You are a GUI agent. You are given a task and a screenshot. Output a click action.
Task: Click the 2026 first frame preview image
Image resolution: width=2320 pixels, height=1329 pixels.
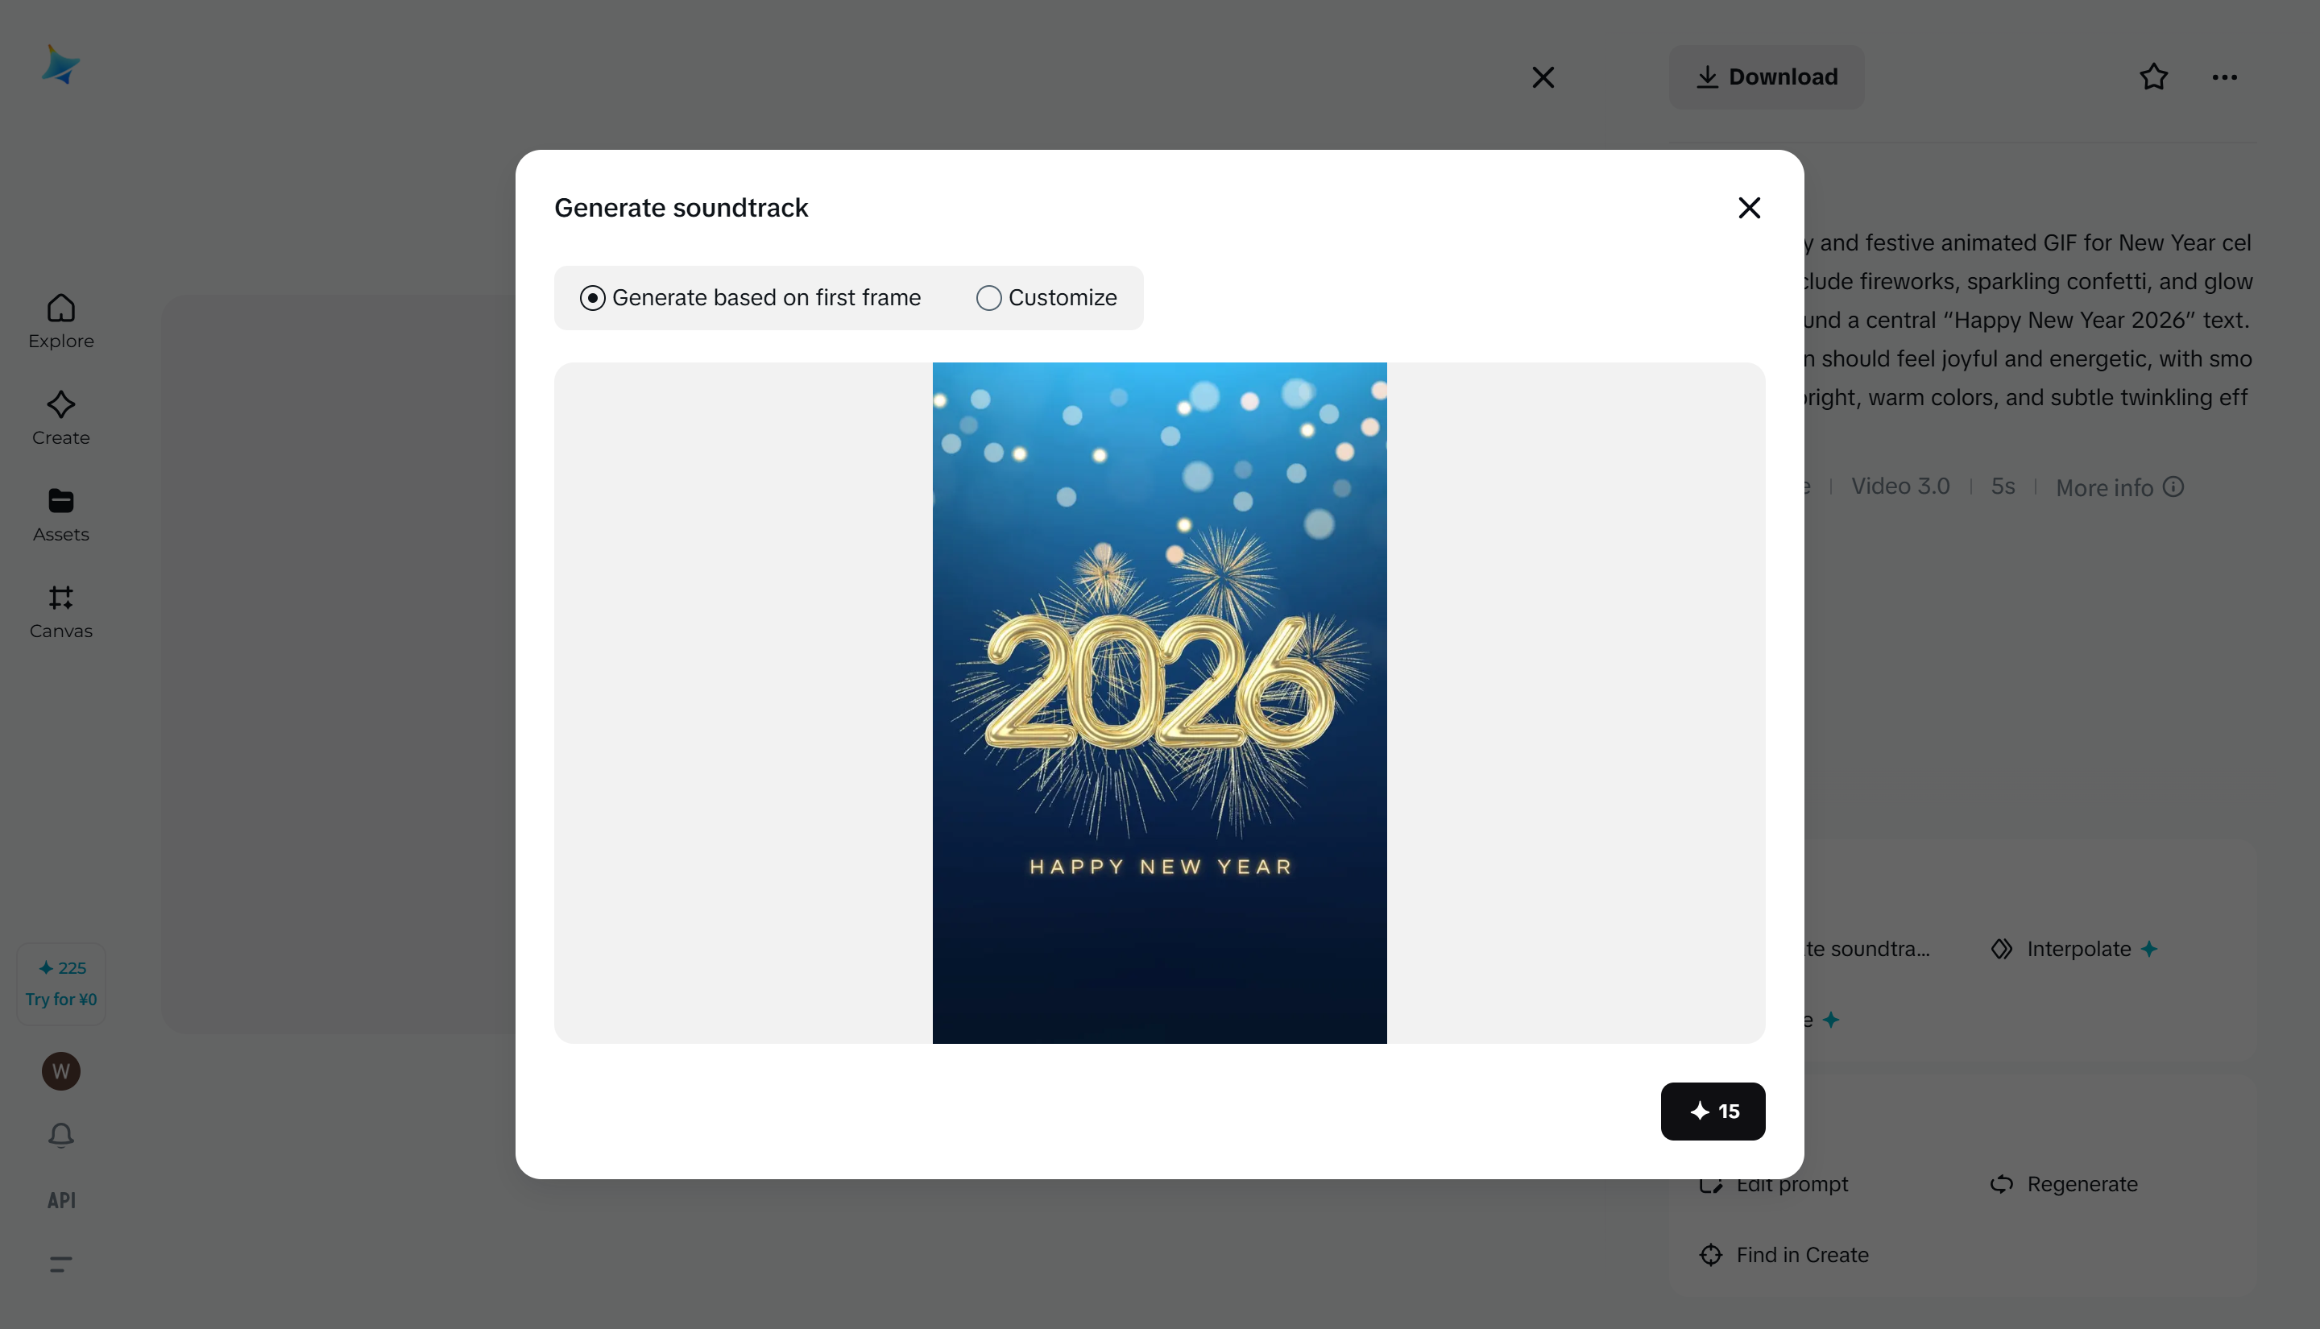tap(1159, 703)
